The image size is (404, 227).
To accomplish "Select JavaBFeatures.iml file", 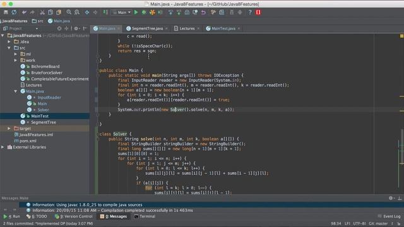I will (x=36, y=134).
